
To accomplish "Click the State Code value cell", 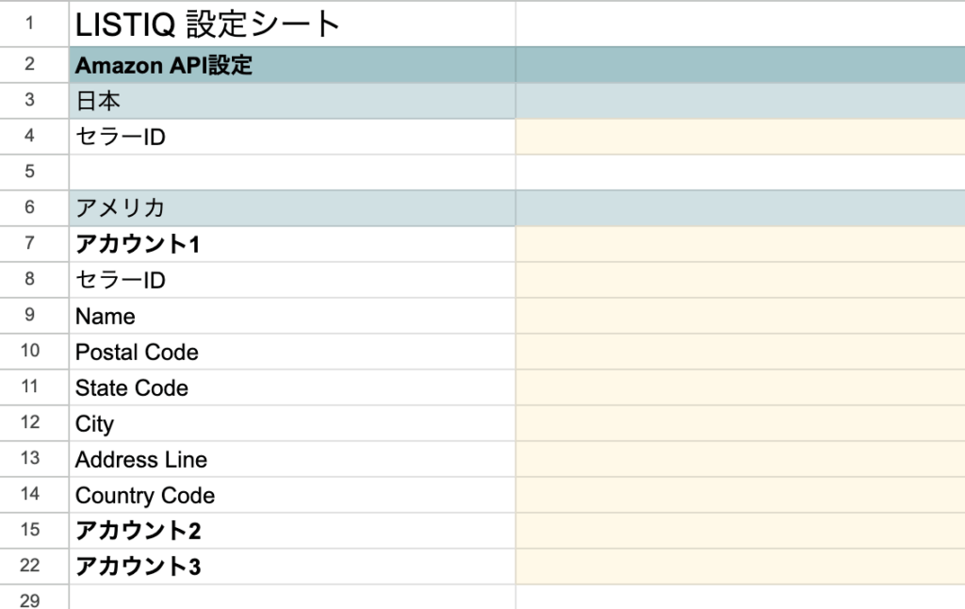I will pyautogui.click(x=741, y=387).
